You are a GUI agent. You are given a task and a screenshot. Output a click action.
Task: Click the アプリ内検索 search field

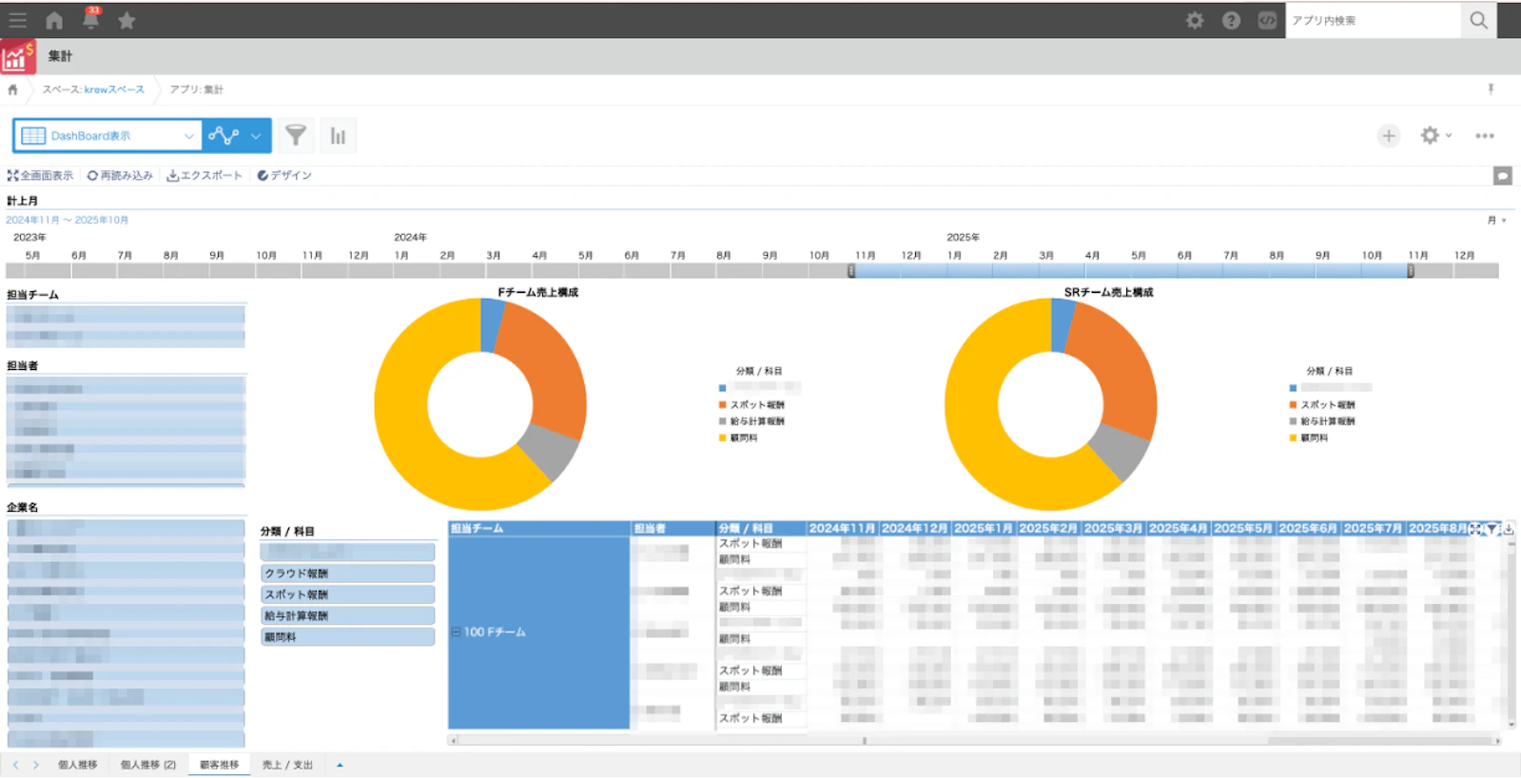[1372, 20]
